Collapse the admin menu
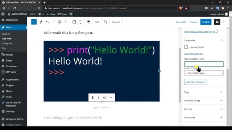The image size is (232, 130). [x=13, y=125]
